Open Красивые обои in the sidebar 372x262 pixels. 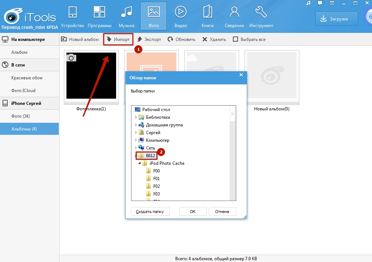(30, 78)
